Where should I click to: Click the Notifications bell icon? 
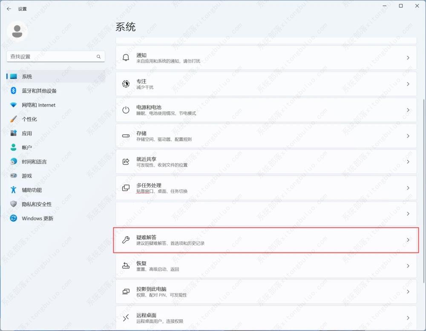(x=126, y=58)
